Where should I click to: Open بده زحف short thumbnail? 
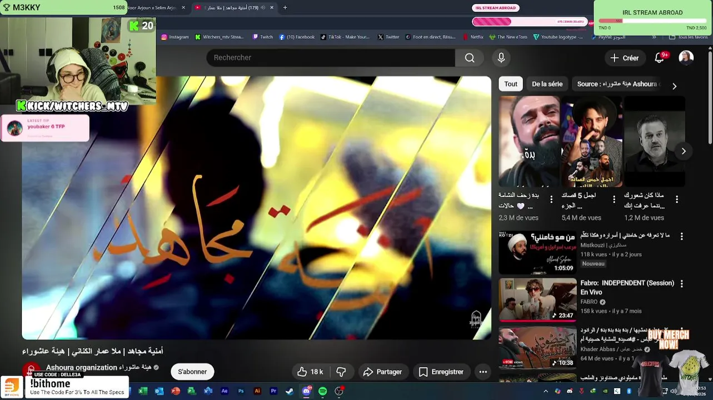529,141
